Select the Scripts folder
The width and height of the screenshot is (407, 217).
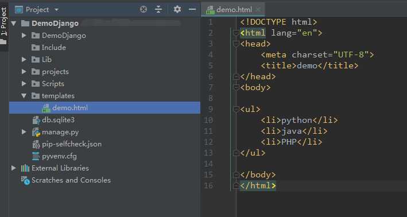coord(104,84)
